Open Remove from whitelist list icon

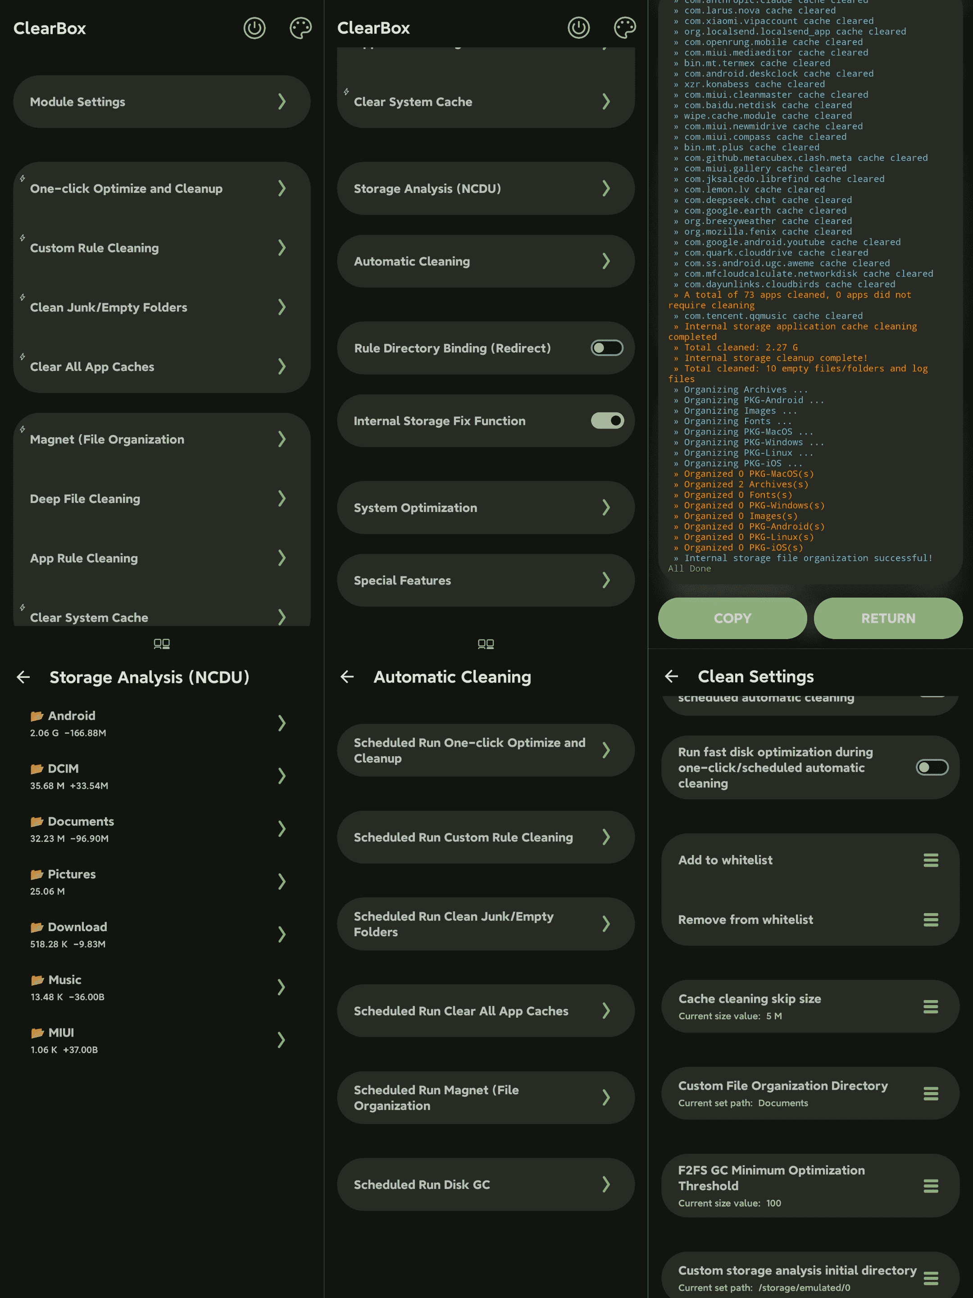[931, 919]
